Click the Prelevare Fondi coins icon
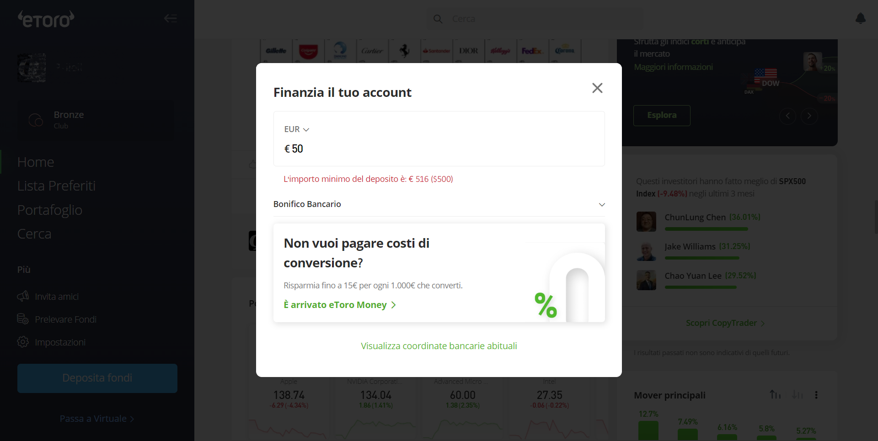This screenshot has height=441, width=878. 23,319
